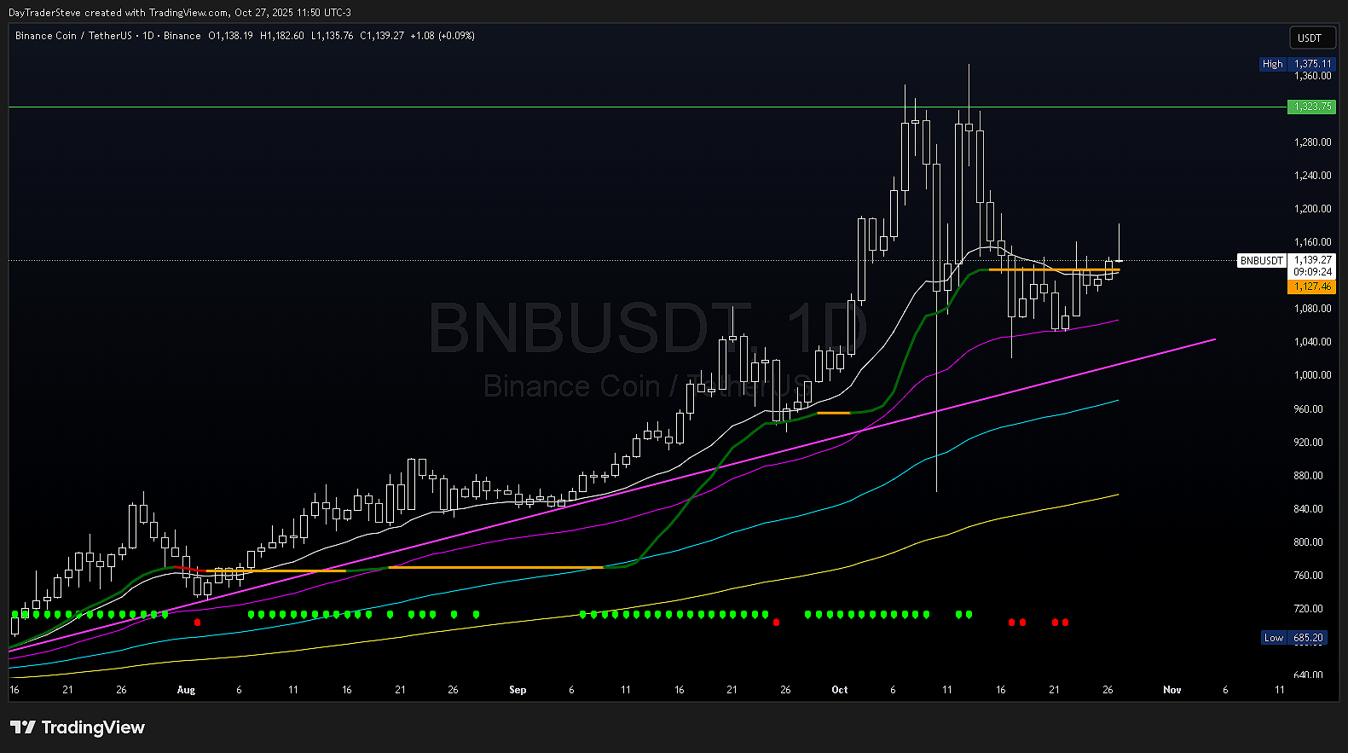Click the DayTraderSteve attribution header text
This screenshot has width=1348, height=753.
[x=179, y=13]
